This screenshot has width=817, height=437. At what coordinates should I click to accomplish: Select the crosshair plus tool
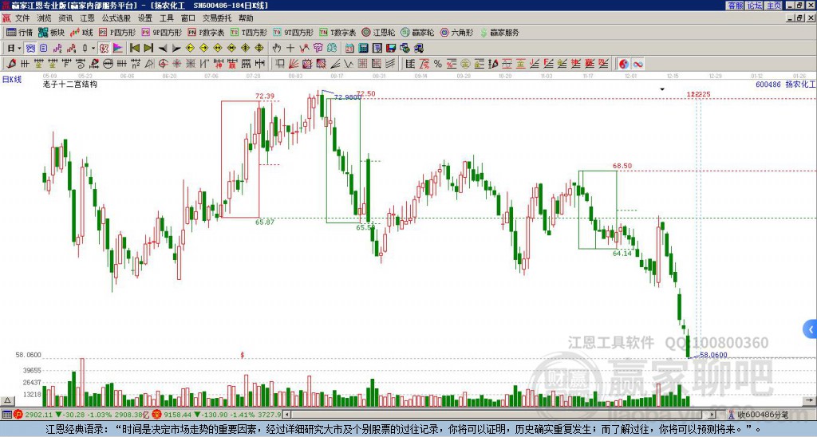pyautogui.click(x=290, y=48)
